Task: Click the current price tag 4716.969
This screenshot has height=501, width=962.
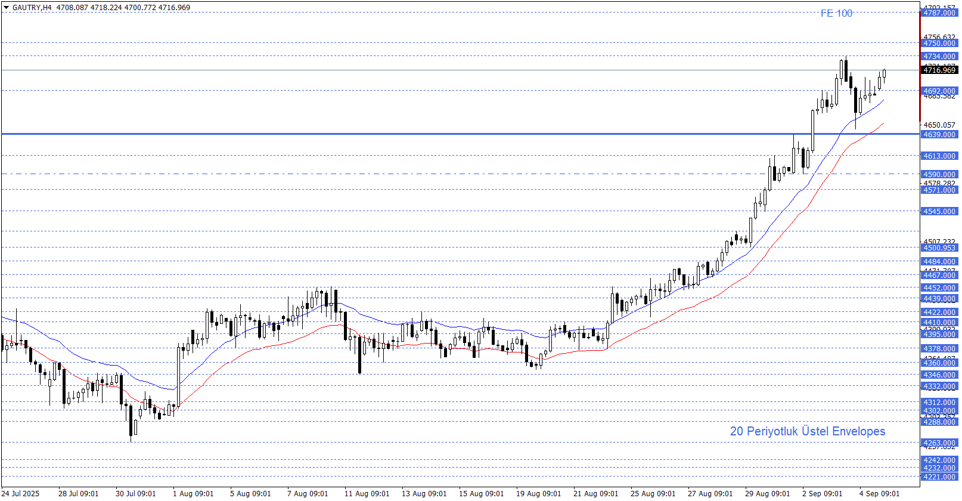Action: pos(939,70)
